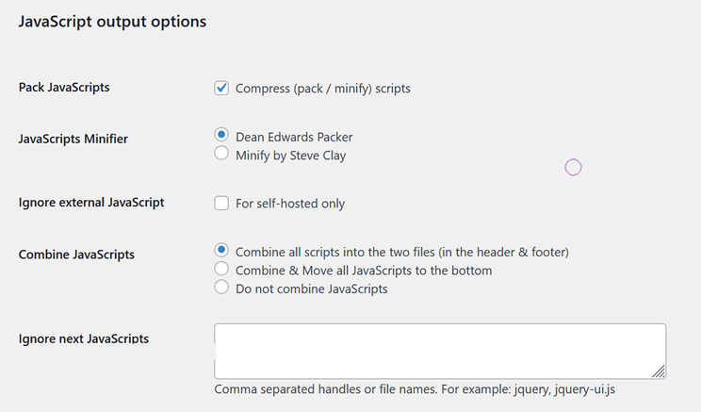Click the JavaScript output options heading
701x412 pixels.
click(x=112, y=22)
